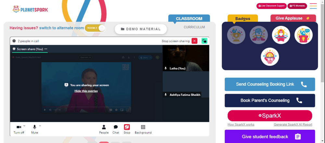Viewport: 325px width, 143px height.
Task: Open PS Moments
Action: tap(297, 6)
